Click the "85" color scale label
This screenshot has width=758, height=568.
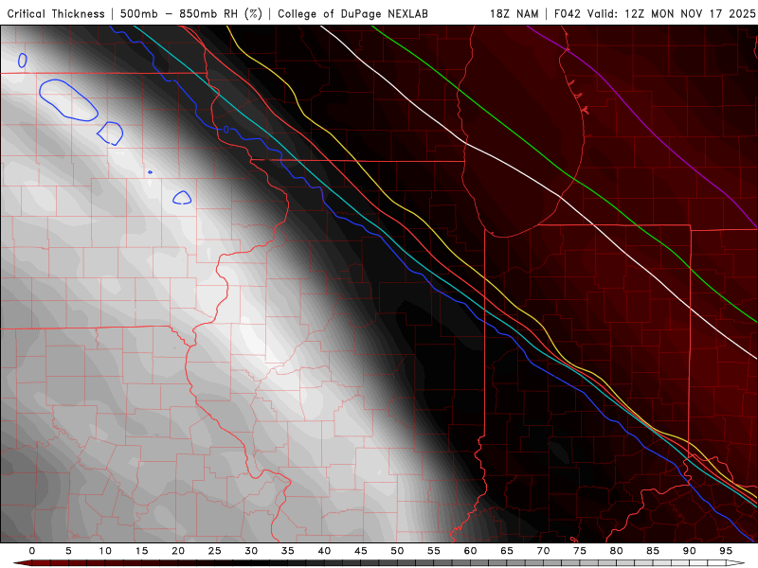pos(653,551)
